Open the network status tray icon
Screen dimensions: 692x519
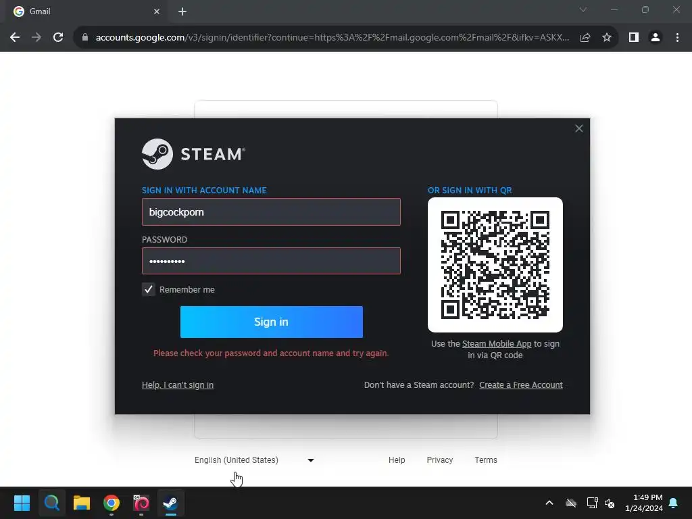coord(592,503)
